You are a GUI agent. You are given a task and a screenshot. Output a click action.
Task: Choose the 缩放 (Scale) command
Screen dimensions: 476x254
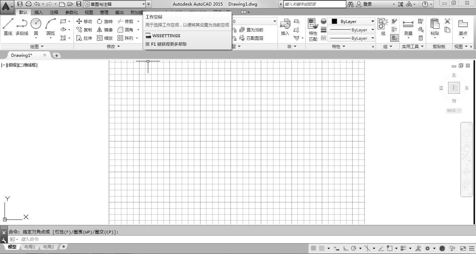click(105, 38)
